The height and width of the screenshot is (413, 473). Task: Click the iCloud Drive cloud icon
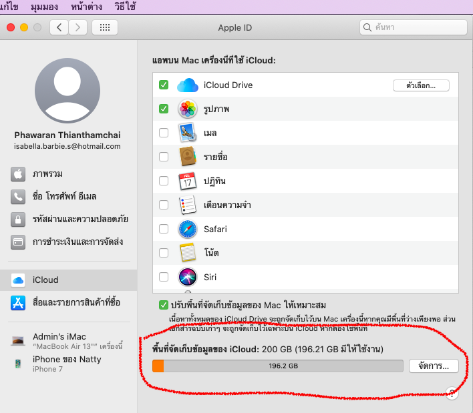pos(188,85)
